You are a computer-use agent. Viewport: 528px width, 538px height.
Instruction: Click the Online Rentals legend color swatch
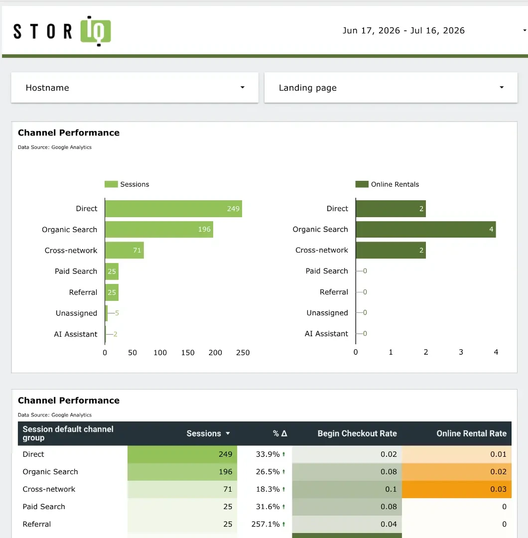click(362, 184)
